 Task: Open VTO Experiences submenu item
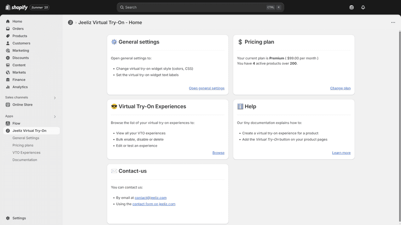pyautogui.click(x=26, y=153)
